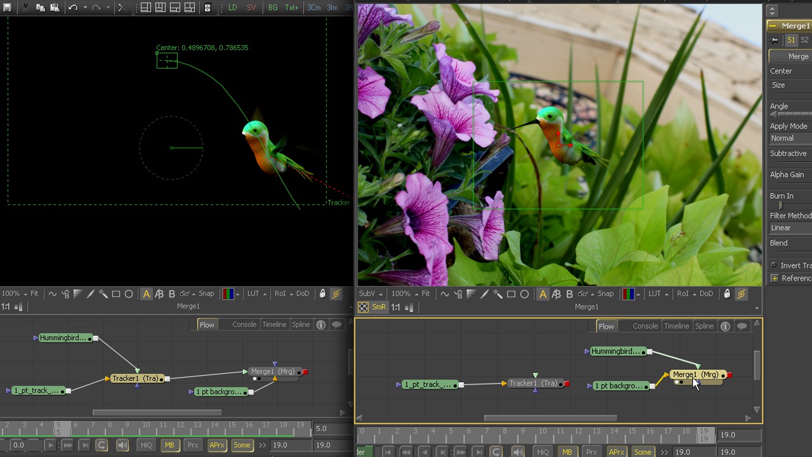812x457 pixels.
Task: Switch to the Console tab in the right flow view
Action: (645, 326)
